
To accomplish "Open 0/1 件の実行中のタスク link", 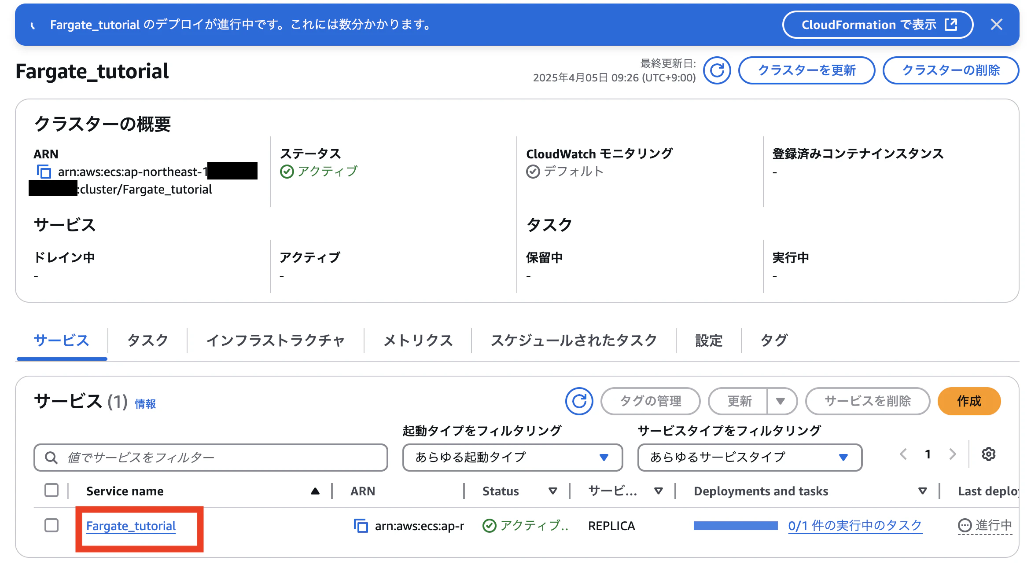I will pos(855,526).
